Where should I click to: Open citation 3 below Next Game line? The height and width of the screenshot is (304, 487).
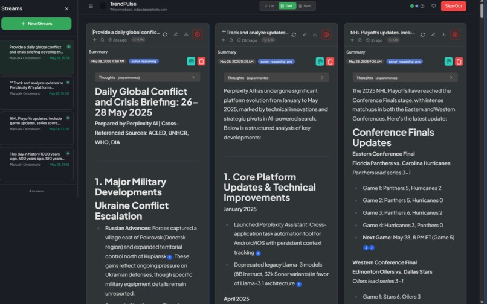click(x=366, y=247)
